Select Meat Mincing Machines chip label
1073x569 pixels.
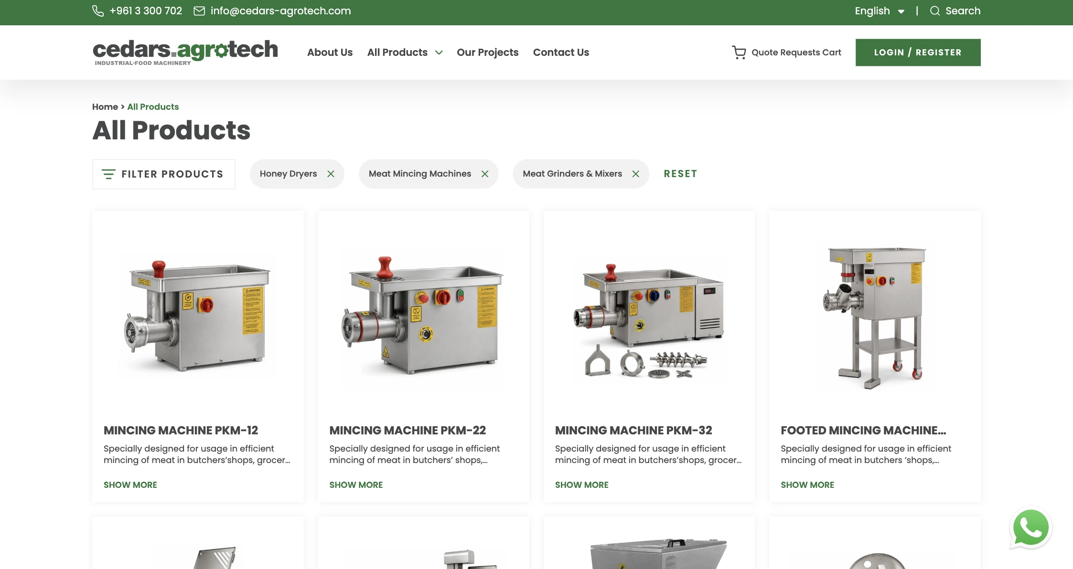(420, 174)
